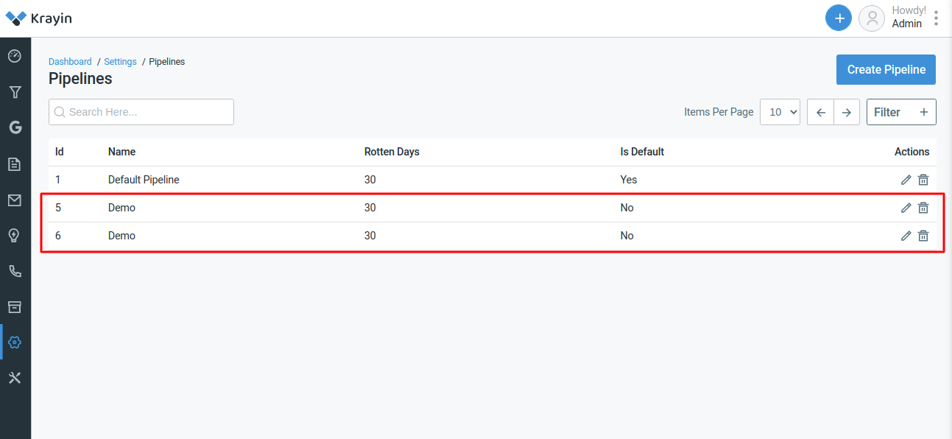The image size is (952, 439).
Task: Select the Products archive icon in sidebar
Action: click(x=15, y=306)
